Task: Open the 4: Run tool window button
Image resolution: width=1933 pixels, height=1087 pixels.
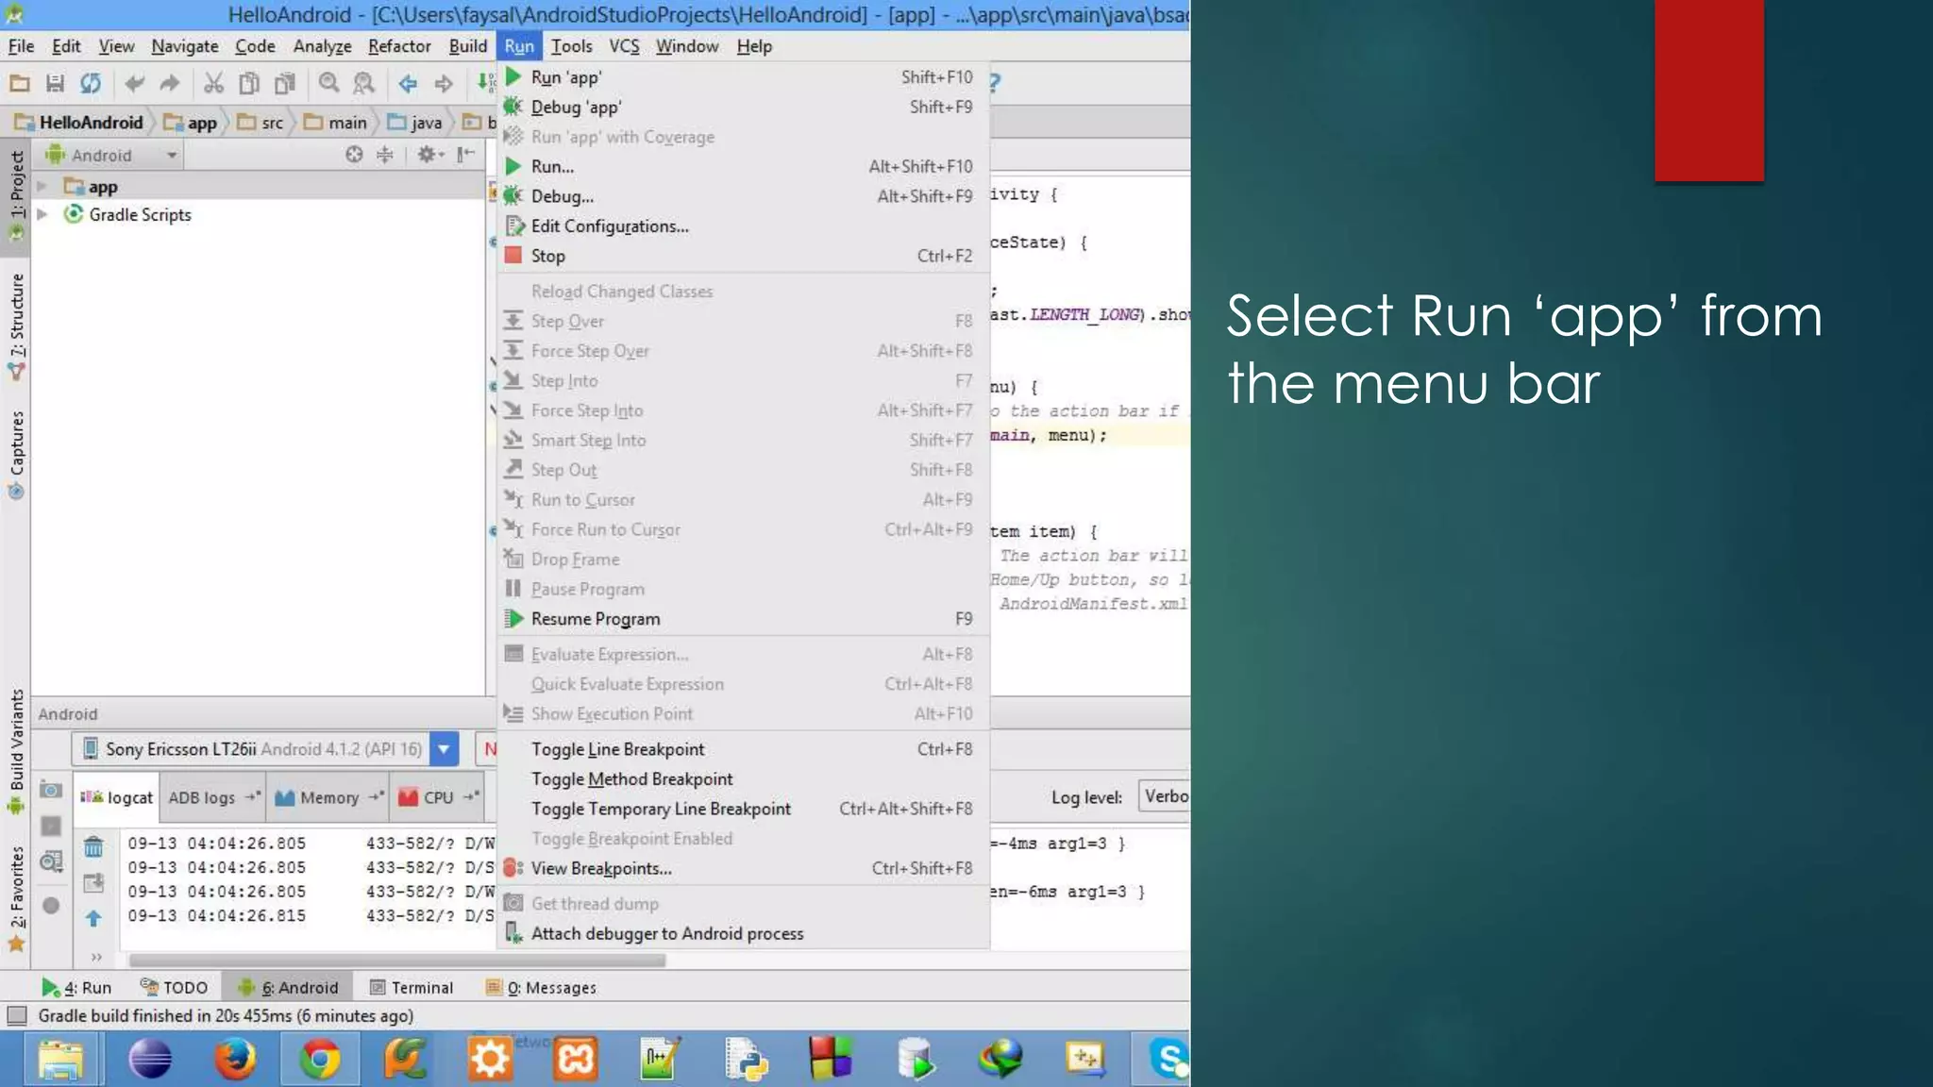Action: click(x=77, y=987)
